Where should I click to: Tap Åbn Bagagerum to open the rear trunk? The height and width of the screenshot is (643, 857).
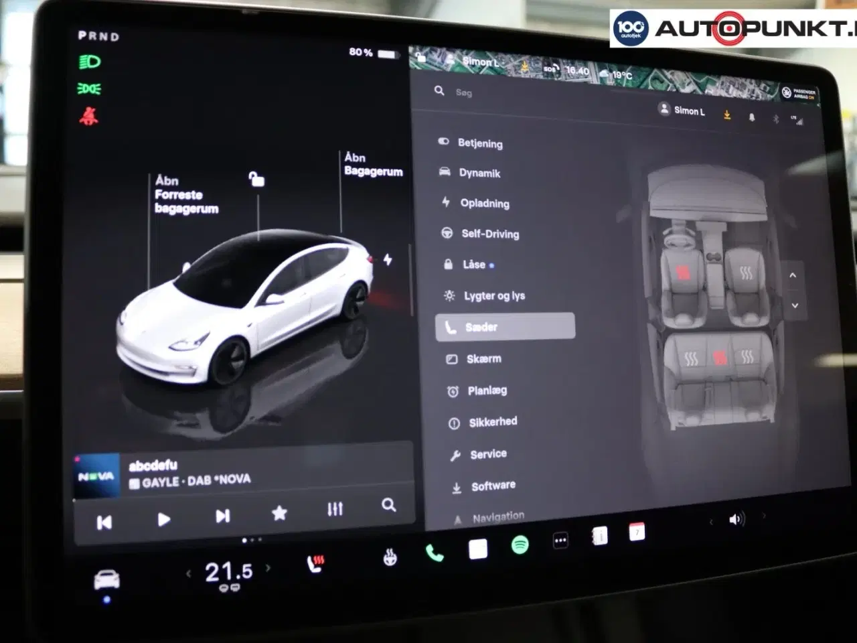point(374,165)
